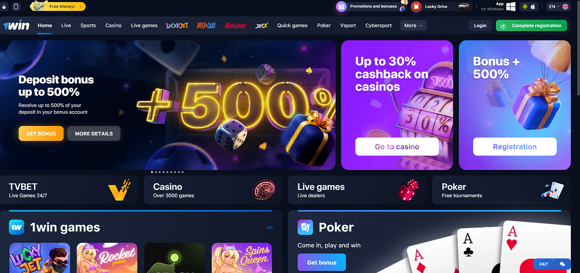Click the Login button
Image resolution: width=580 pixels, height=273 pixels.
pos(480,25)
